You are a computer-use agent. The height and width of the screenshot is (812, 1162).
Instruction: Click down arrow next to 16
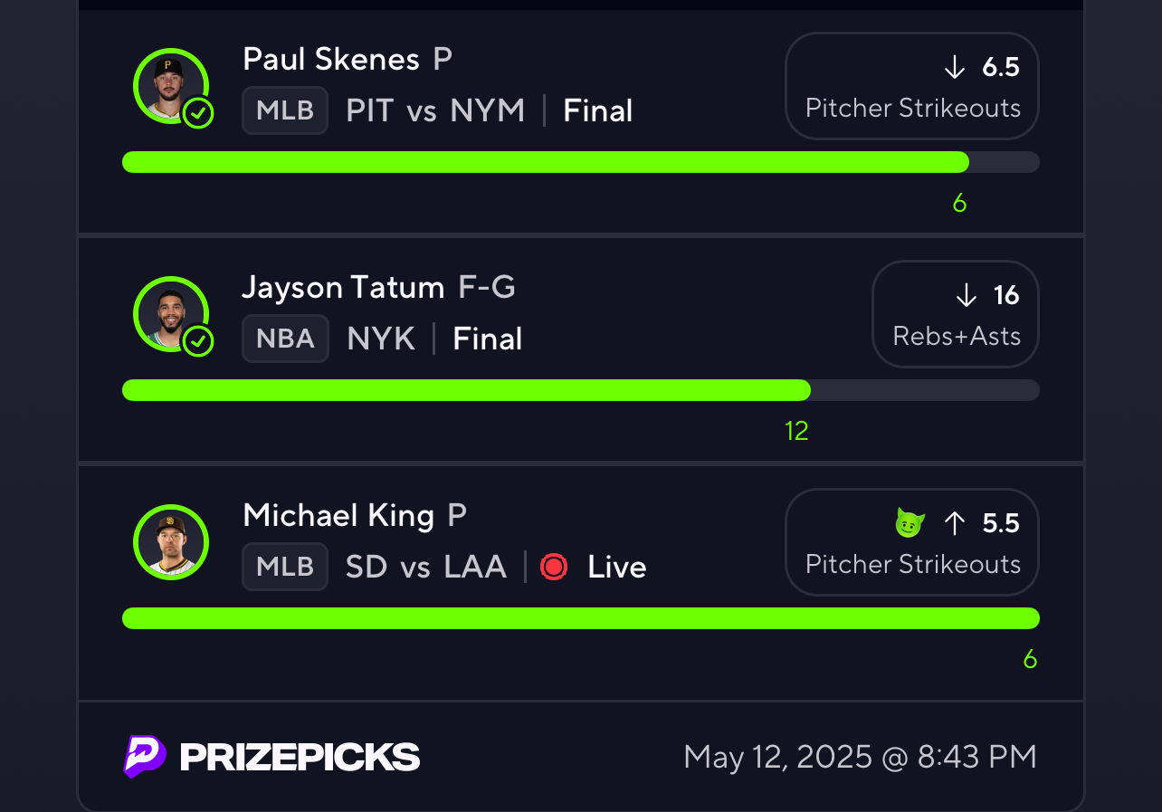967,295
